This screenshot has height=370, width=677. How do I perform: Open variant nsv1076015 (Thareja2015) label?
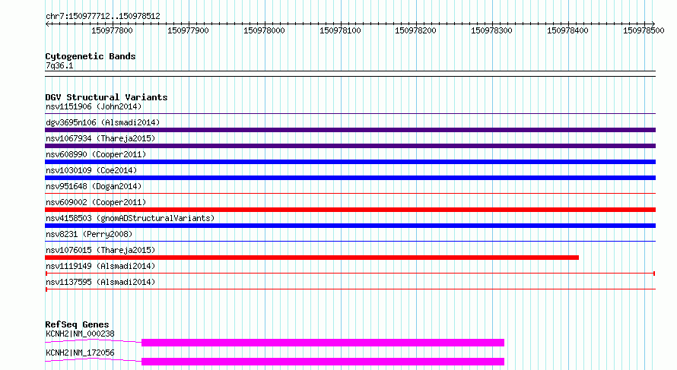pos(100,250)
